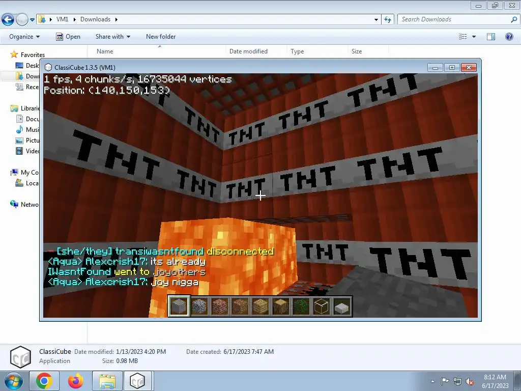Sort by Date modified column
521x391 pixels.
pos(248,51)
